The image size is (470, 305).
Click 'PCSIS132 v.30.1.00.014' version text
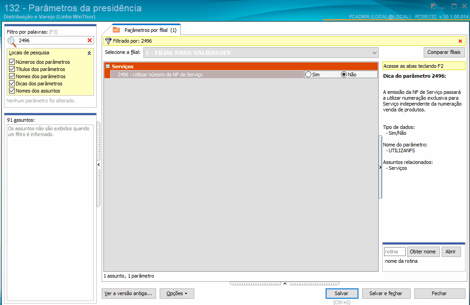pos(442,17)
